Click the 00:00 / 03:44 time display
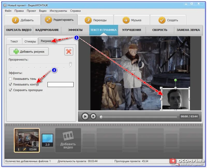Viewport: 207px width, 168px height. pyautogui.click(x=189, y=116)
